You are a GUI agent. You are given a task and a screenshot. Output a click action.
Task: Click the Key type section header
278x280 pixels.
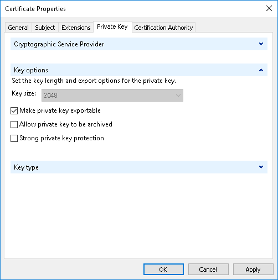139,167
